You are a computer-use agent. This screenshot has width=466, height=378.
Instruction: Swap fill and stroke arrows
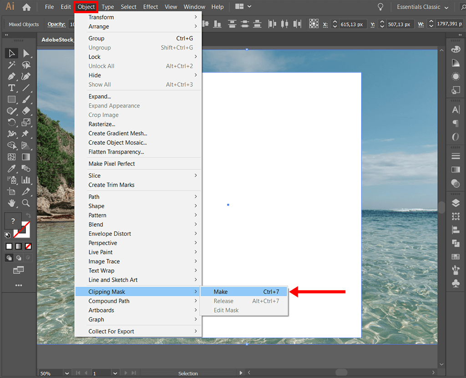28,215
